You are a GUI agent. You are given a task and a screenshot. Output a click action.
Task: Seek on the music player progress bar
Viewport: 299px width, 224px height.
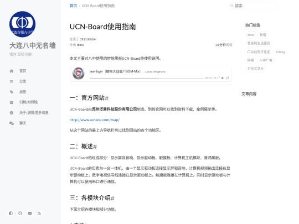tap(146, 78)
